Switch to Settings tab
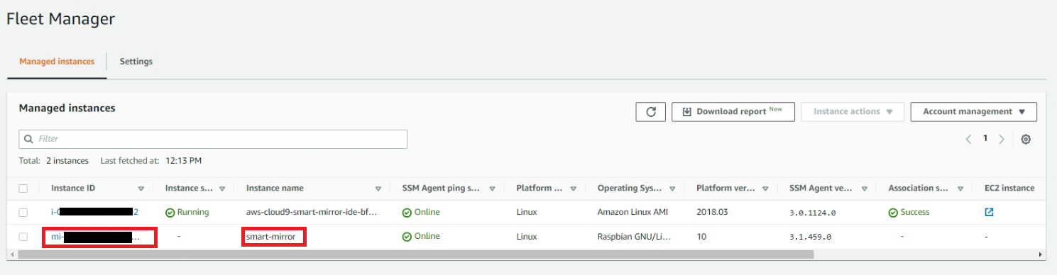 [x=136, y=62]
